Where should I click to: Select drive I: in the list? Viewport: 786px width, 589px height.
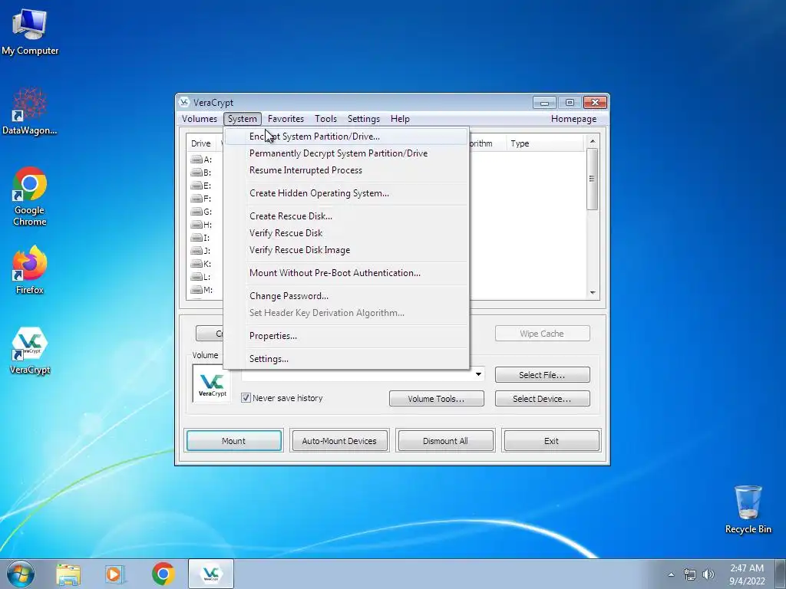tap(202, 238)
